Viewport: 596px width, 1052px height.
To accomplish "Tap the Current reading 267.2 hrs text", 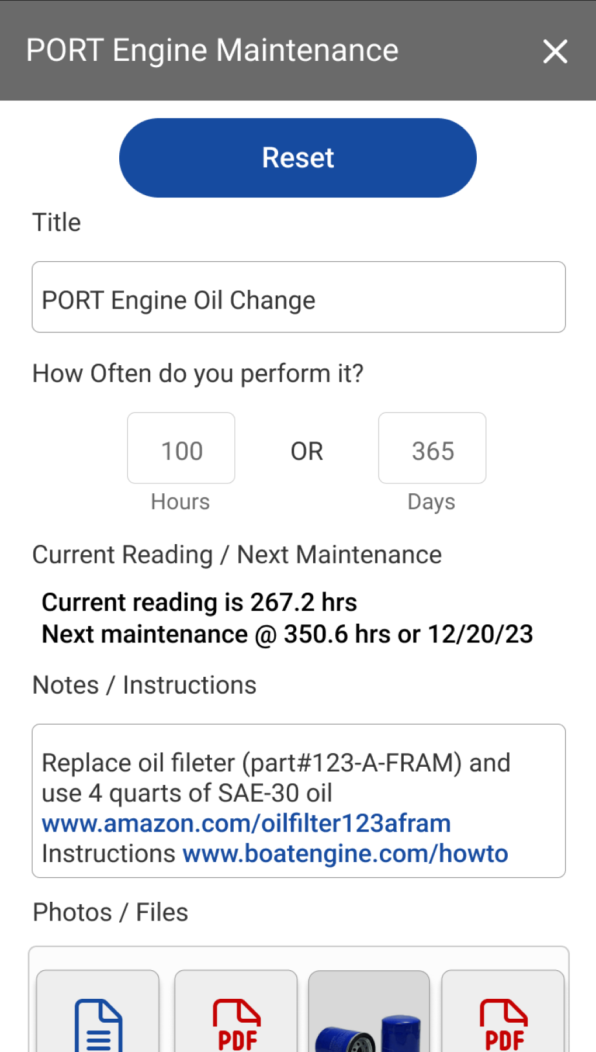I will tap(199, 603).
